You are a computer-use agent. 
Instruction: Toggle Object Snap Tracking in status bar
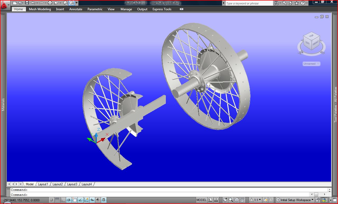[80, 200]
